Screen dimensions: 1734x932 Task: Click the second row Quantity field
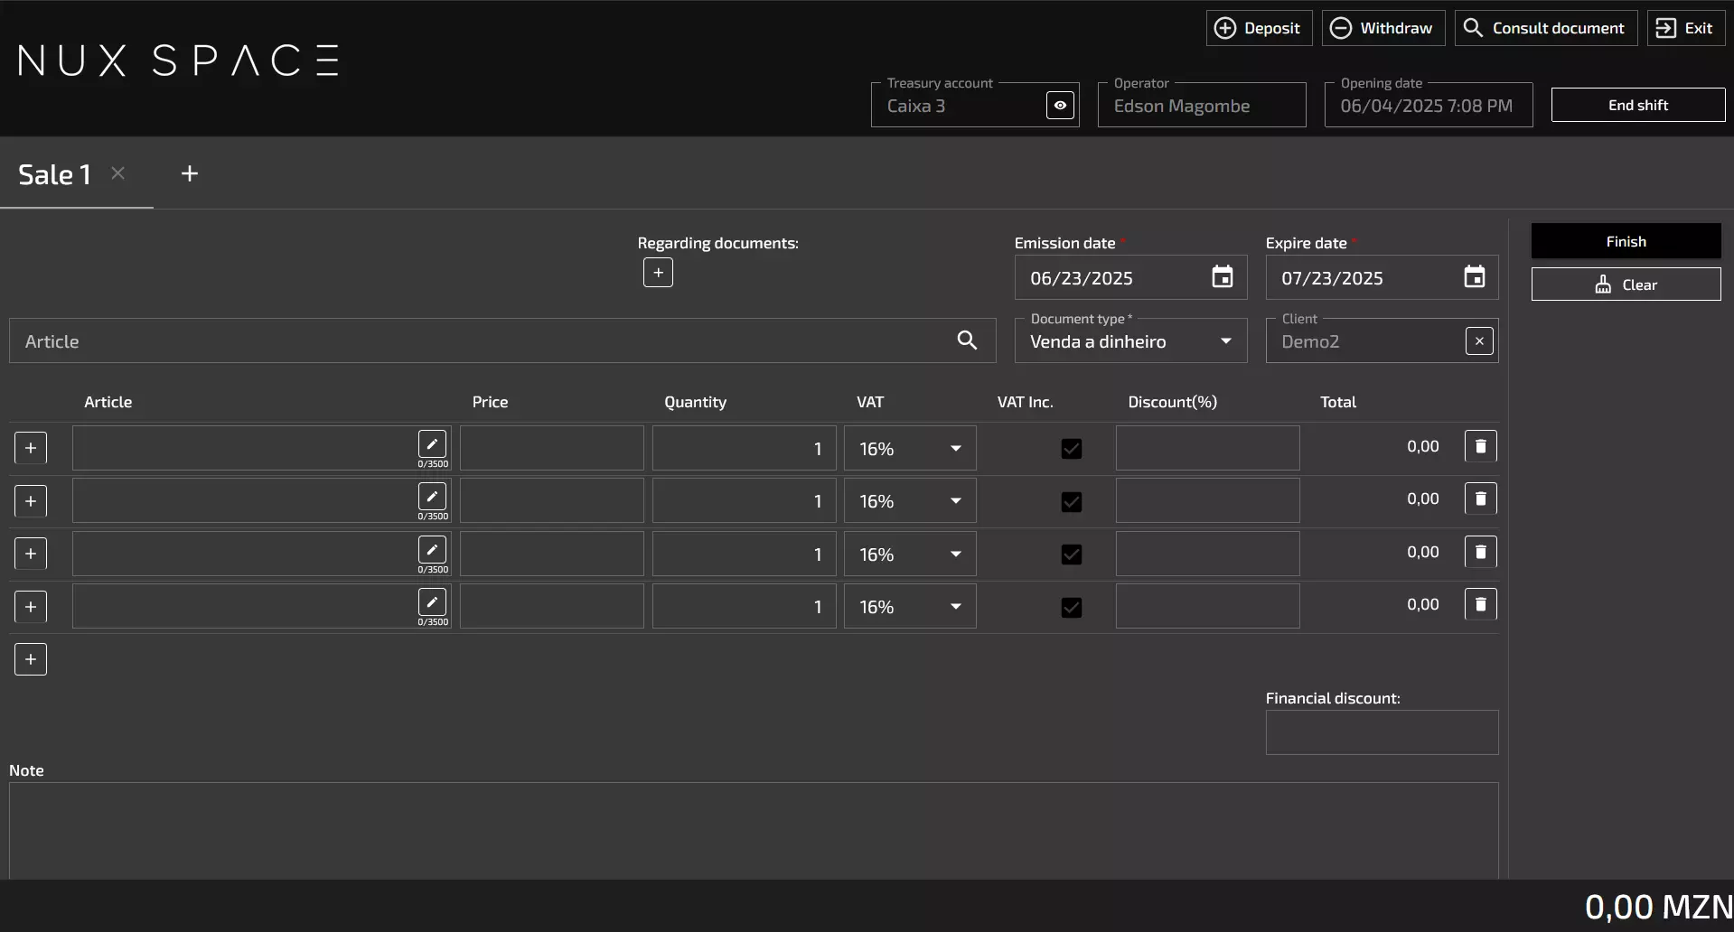745,500
